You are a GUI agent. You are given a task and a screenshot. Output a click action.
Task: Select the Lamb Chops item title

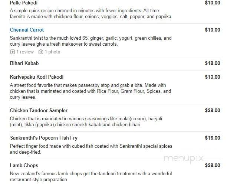[24, 165]
